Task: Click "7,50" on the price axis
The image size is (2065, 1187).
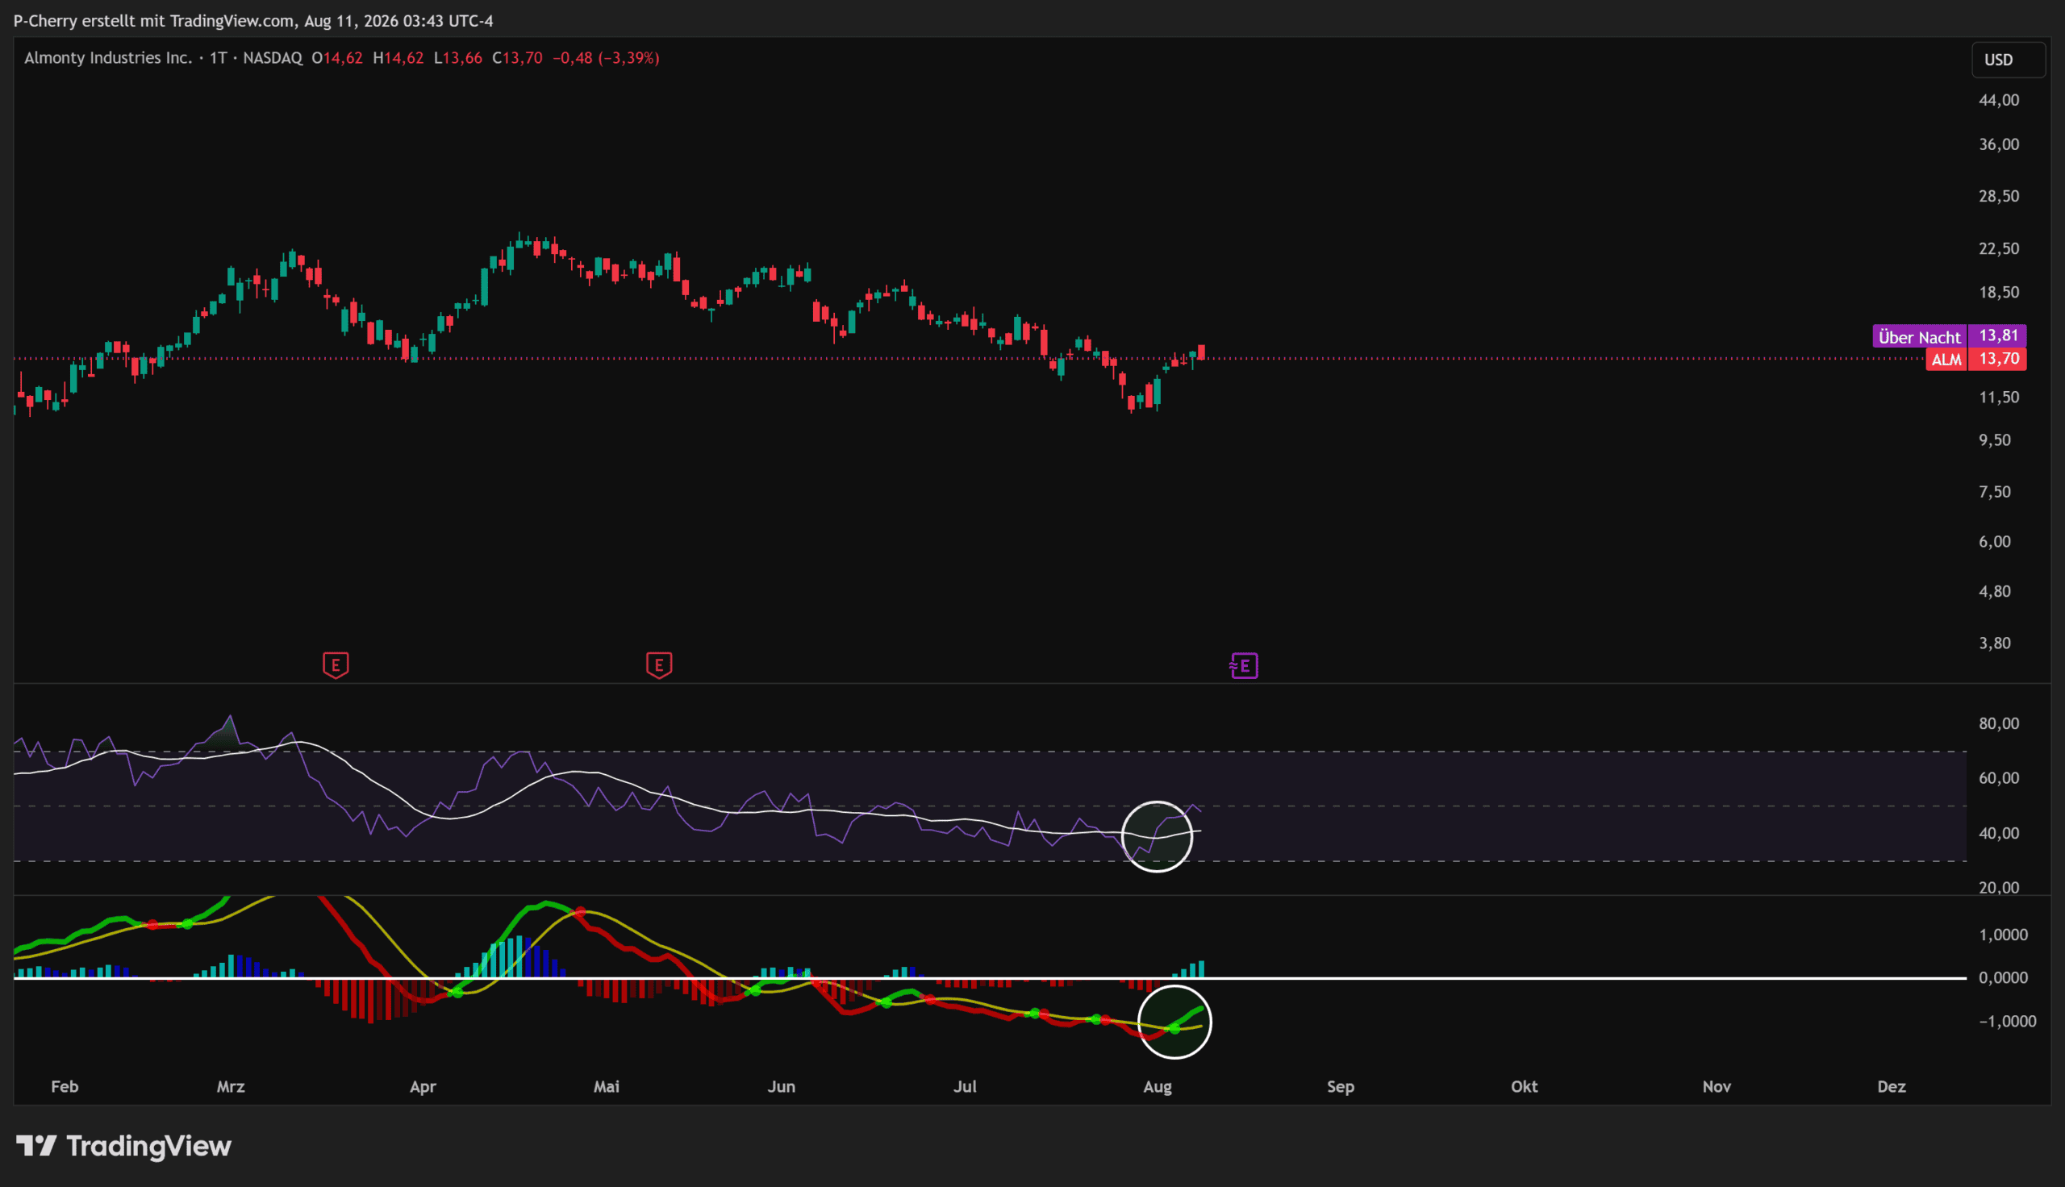Action: pyautogui.click(x=1995, y=492)
